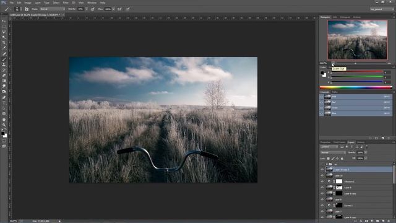396x223 pixels.
Task: Open the Flow dropdown arrow in options bar
Action: (x=113, y=9)
